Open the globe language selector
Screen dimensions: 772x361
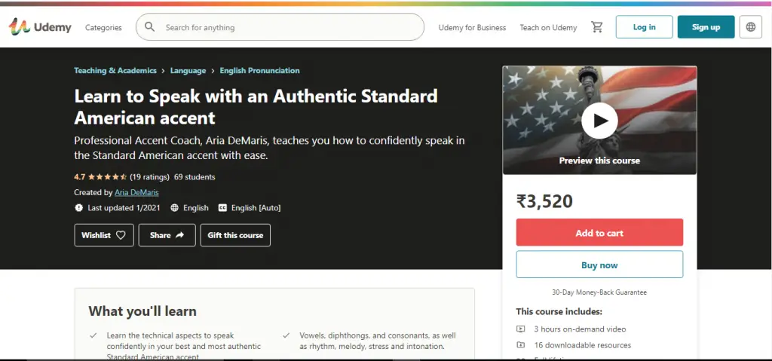(x=751, y=27)
